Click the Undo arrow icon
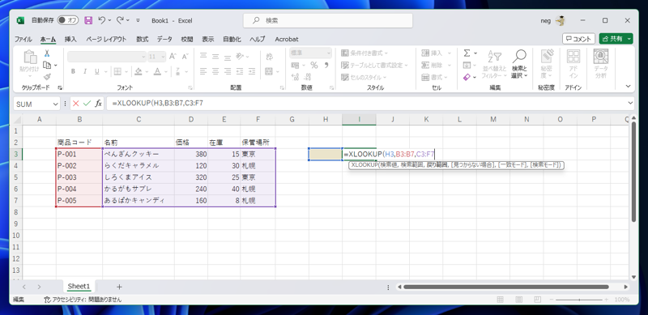Screen dimensions: 648x315 (x=102, y=20)
